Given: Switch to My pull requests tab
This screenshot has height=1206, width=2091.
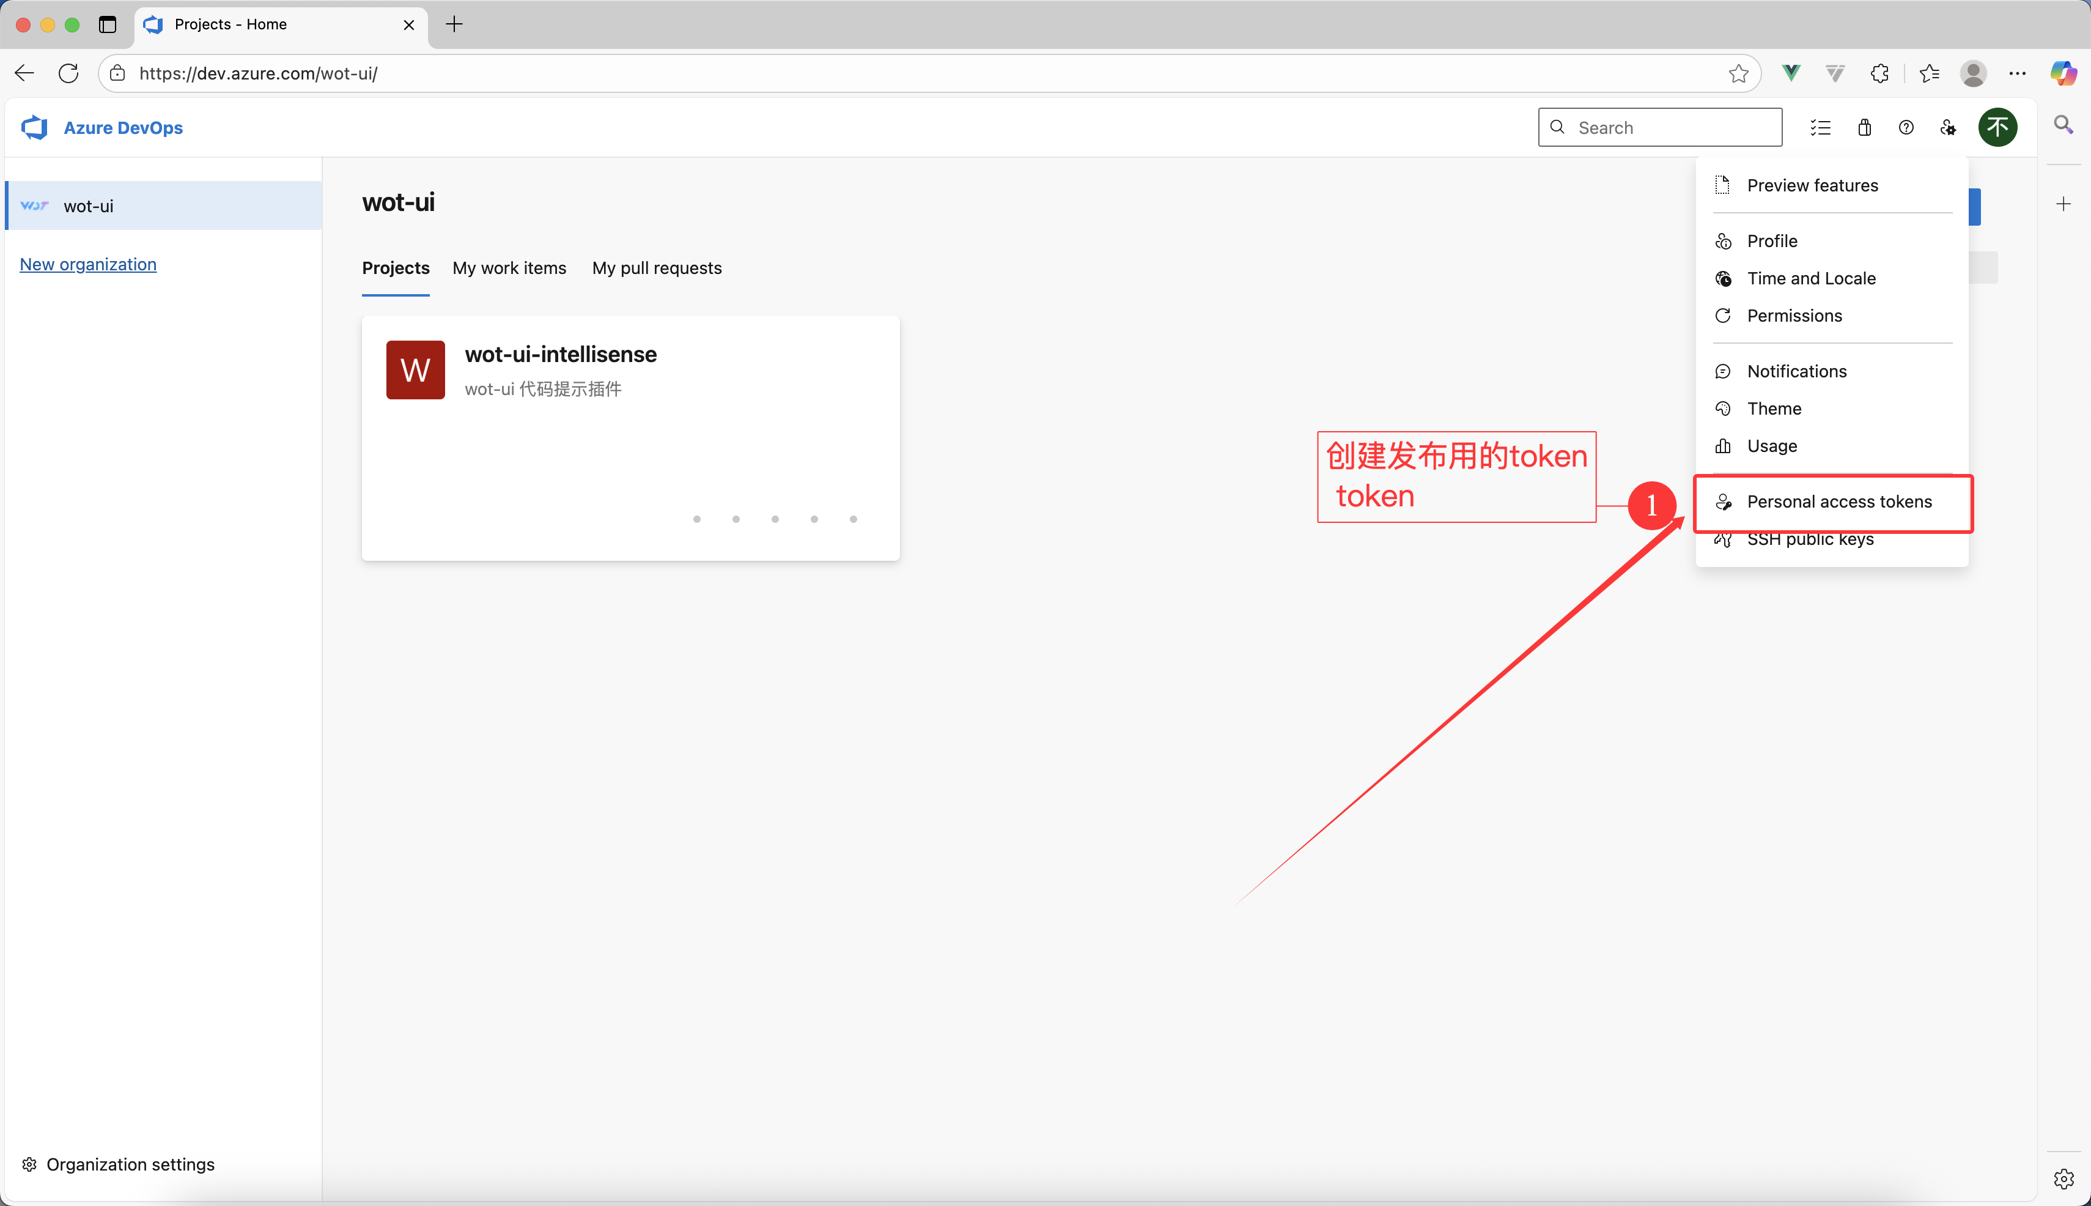Looking at the screenshot, I should pyautogui.click(x=657, y=268).
